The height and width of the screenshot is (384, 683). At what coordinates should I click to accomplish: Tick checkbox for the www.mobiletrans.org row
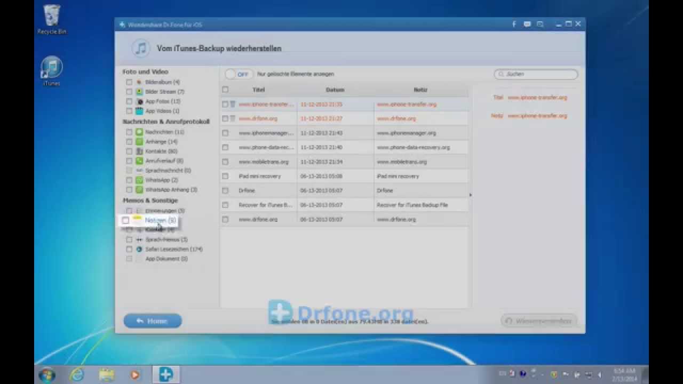225,162
